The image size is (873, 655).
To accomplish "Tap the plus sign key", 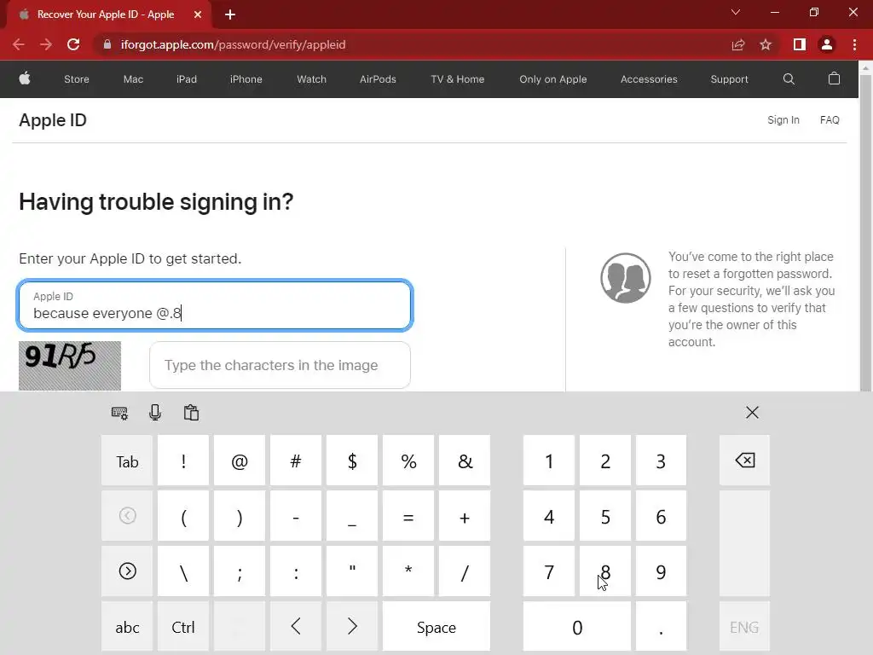I will coord(465,516).
